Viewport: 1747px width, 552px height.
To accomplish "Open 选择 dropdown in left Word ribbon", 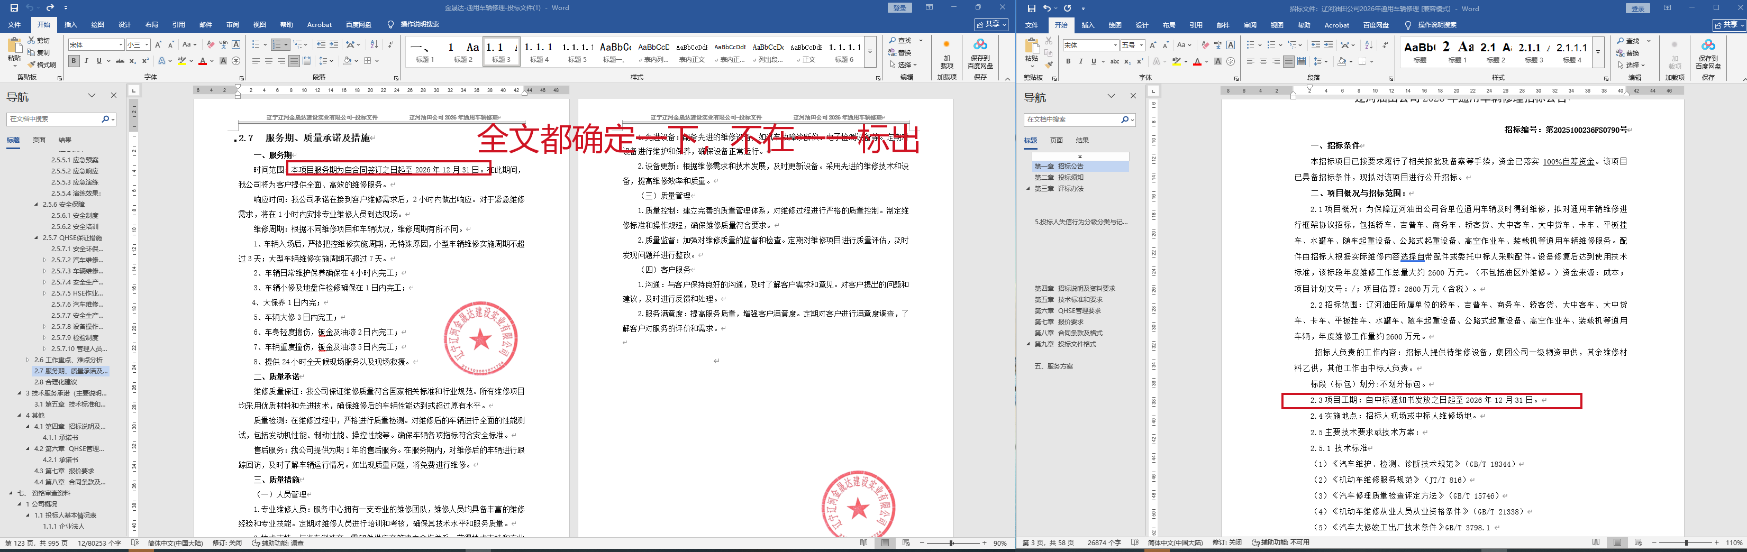I will click(903, 65).
